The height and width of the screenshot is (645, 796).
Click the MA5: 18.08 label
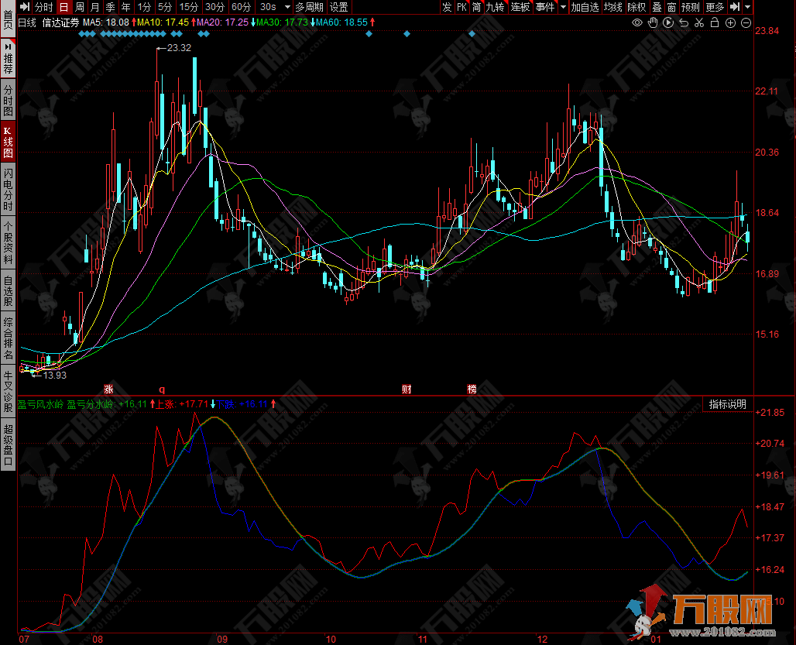point(106,22)
